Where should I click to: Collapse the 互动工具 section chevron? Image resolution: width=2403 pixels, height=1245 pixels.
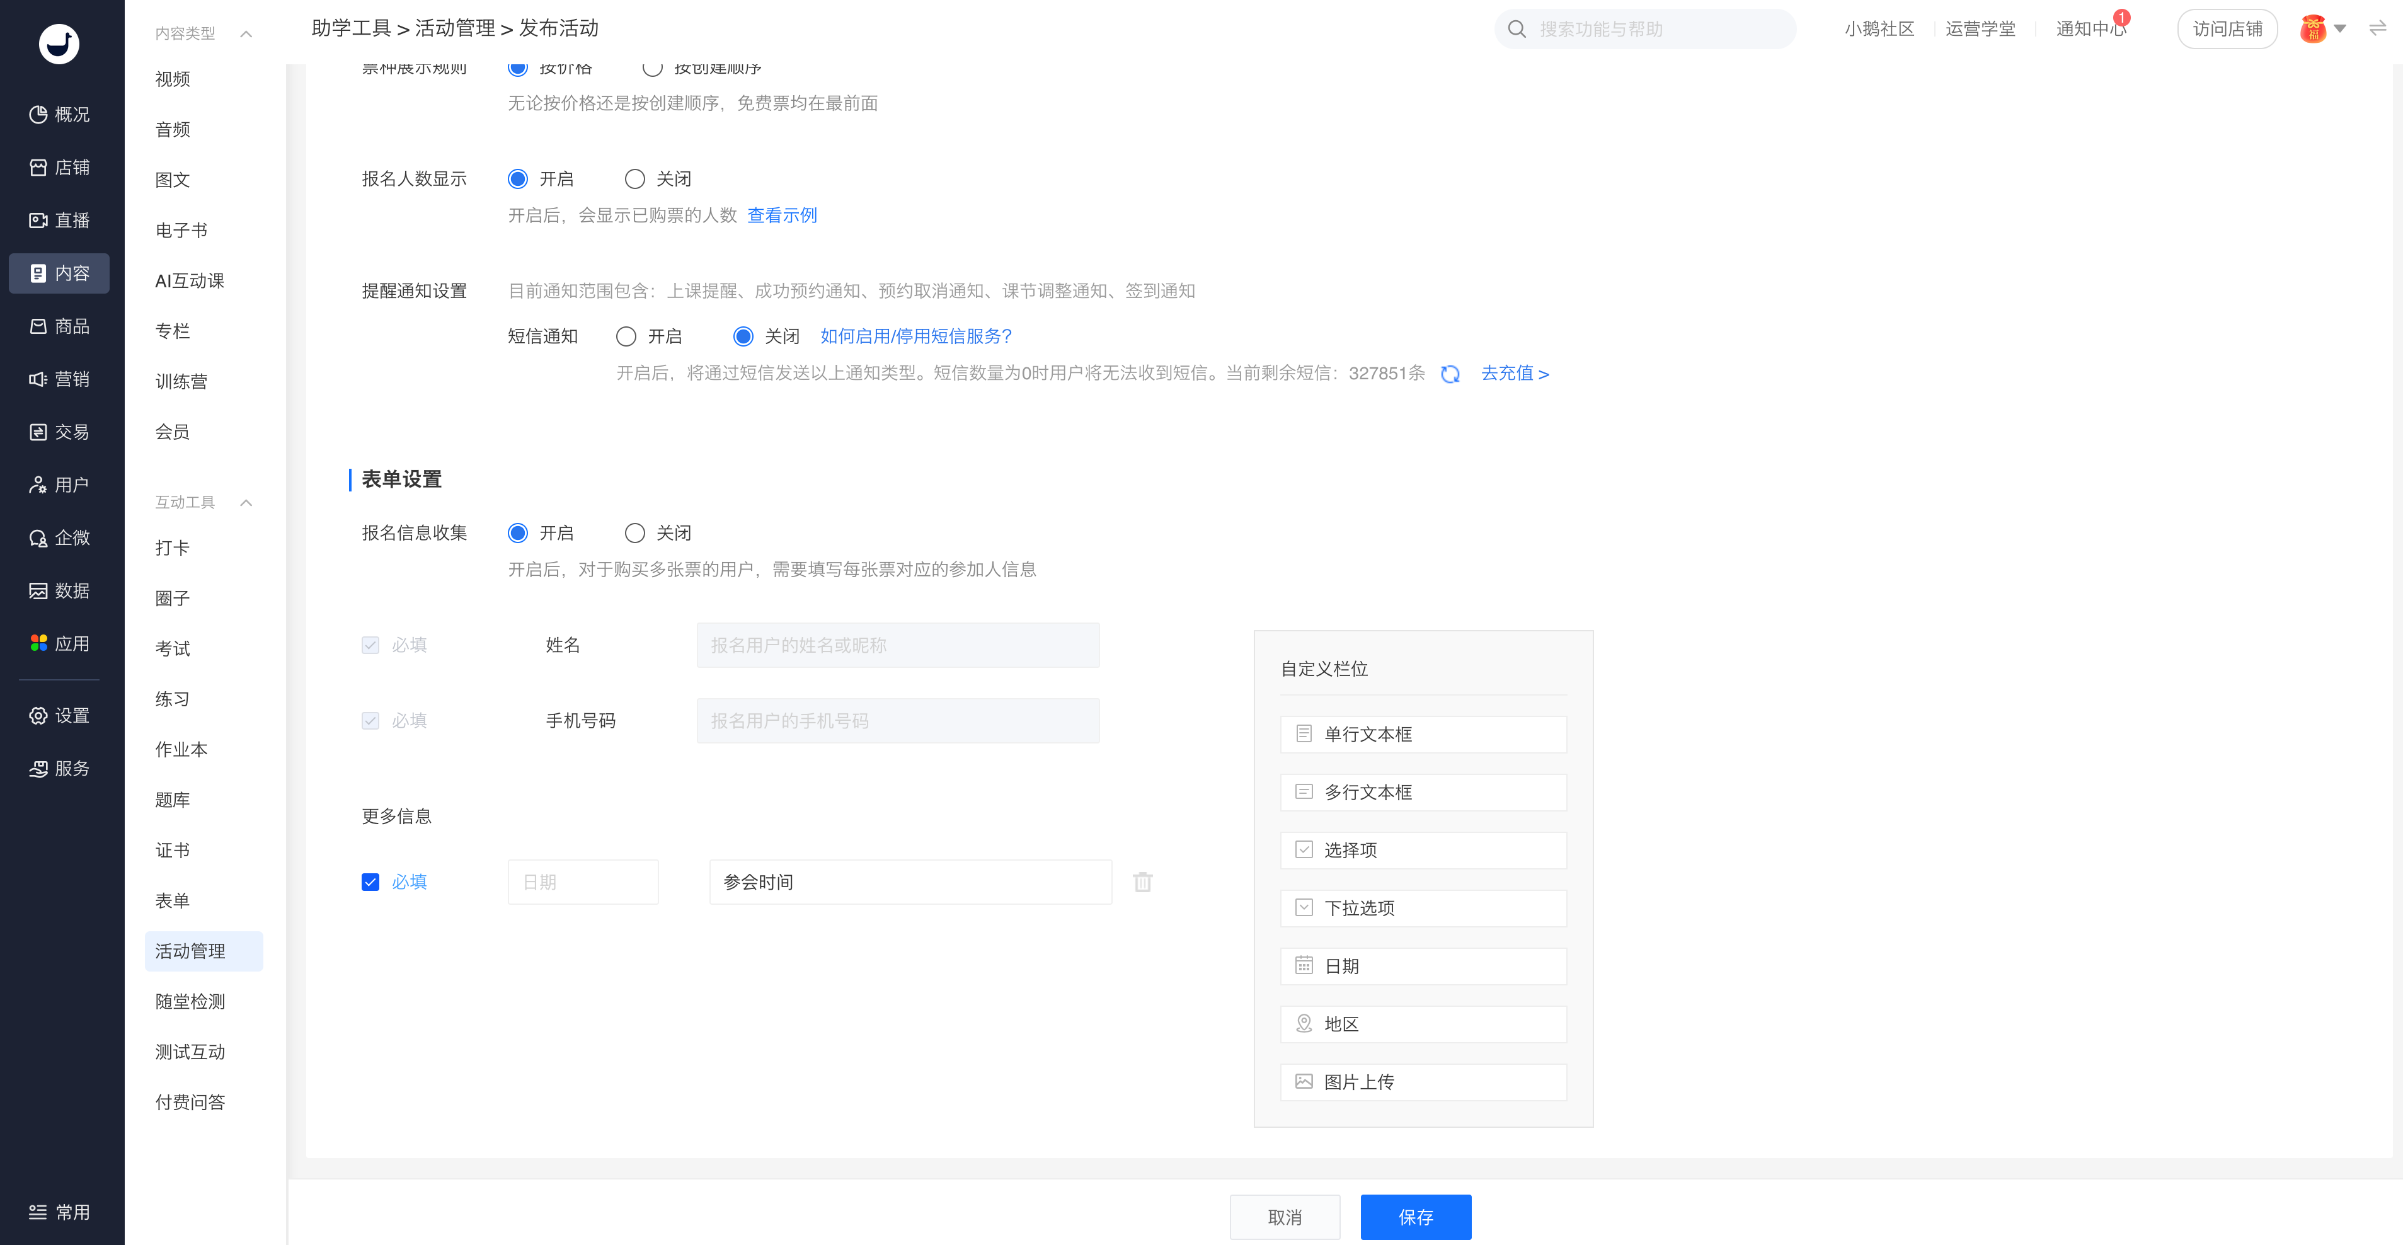pos(246,503)
